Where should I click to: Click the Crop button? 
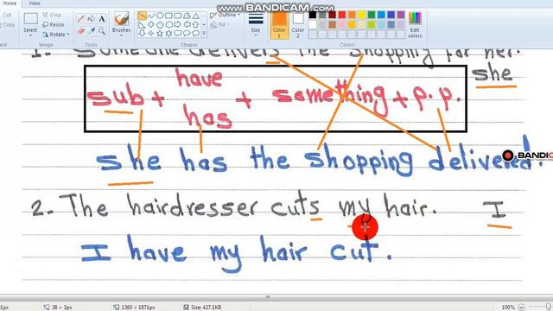click(x=52, y=15)
